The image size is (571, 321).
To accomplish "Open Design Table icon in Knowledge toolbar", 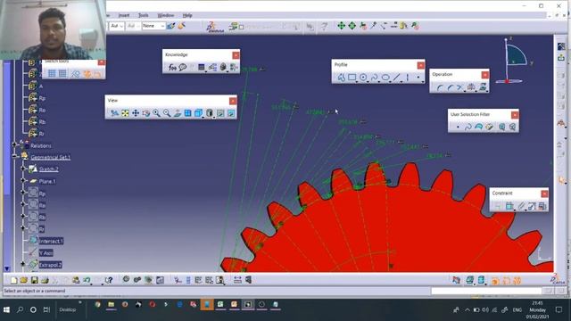I will (202, 68).
